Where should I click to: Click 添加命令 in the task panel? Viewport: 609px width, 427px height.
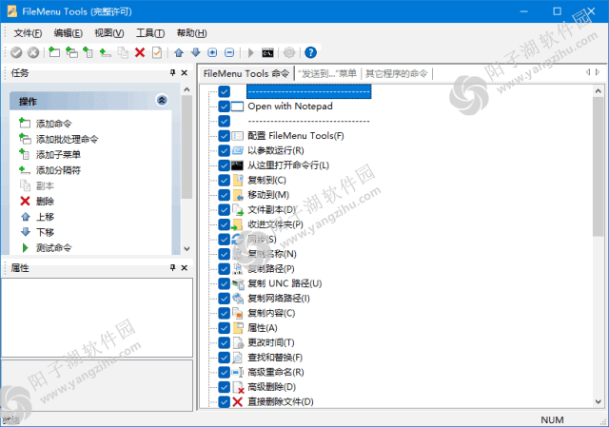click(53, 124)
